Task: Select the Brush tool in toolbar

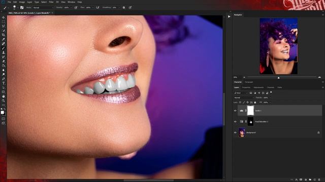Action: point(4,48)
